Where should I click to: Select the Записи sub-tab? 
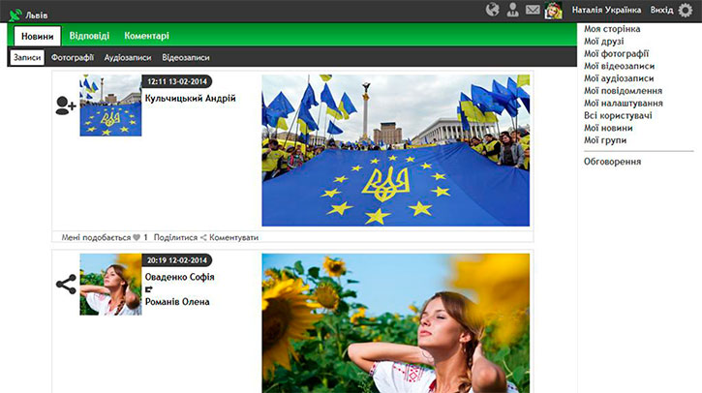pyautogui.click(x=27, y=57)
